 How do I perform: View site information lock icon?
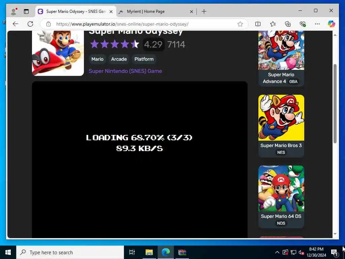pos(49,24)
